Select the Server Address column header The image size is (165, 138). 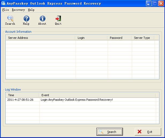pos(41,38)
